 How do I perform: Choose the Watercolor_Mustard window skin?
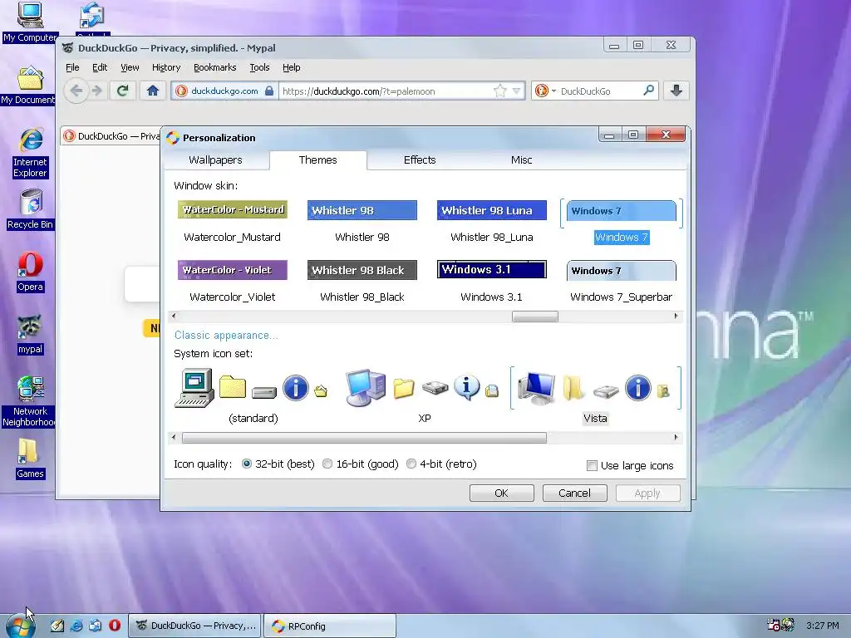233,221
